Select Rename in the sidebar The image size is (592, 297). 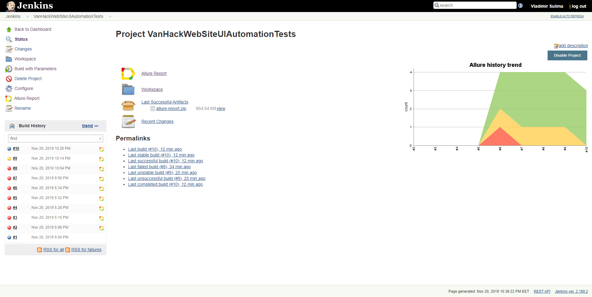click(23, 108)
